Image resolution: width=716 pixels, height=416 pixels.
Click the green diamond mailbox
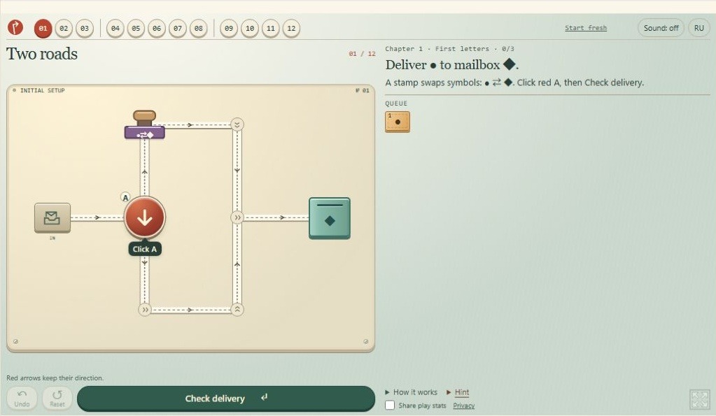coord(330,218)
